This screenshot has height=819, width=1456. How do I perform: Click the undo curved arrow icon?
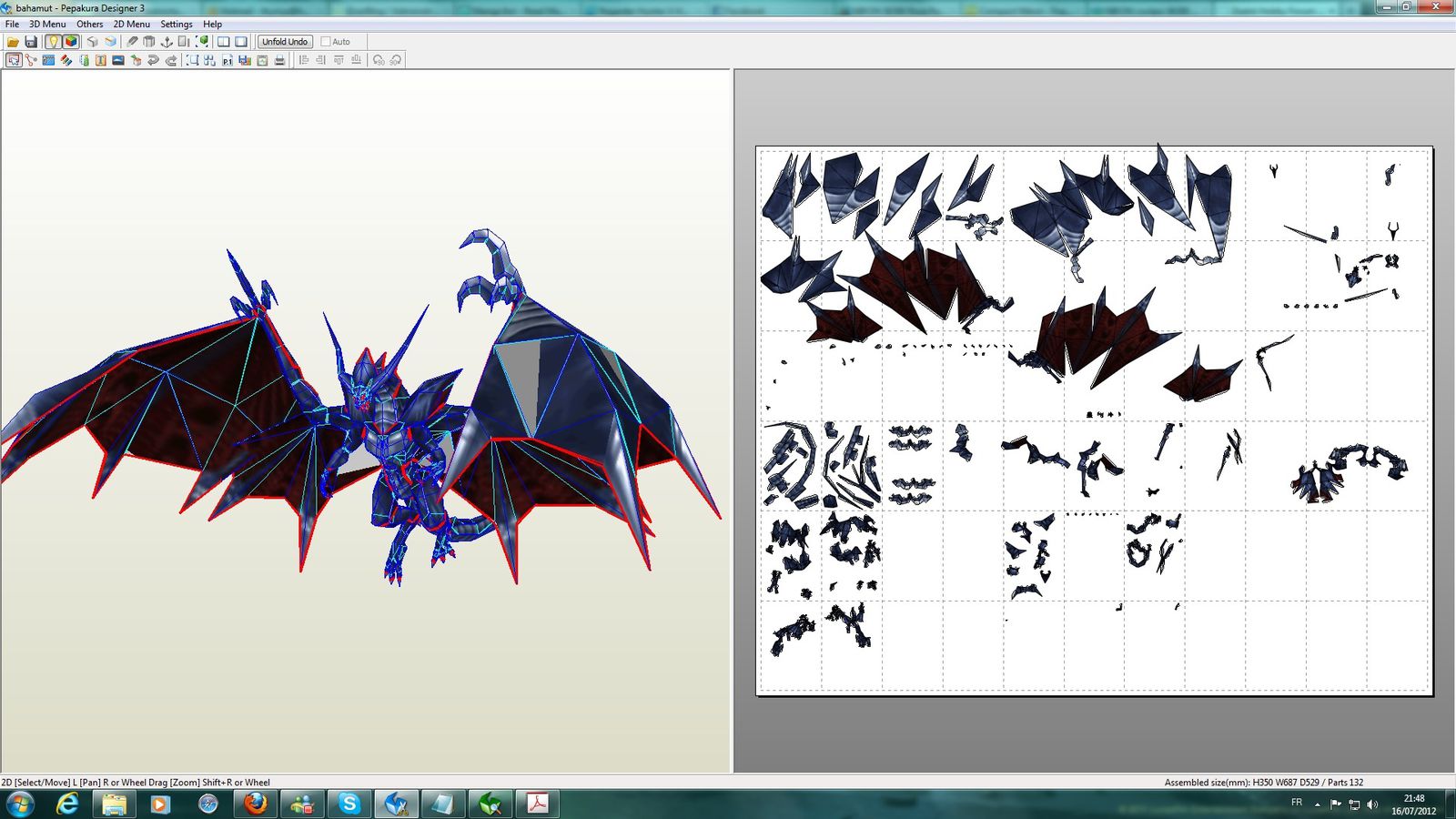point(153,60)
